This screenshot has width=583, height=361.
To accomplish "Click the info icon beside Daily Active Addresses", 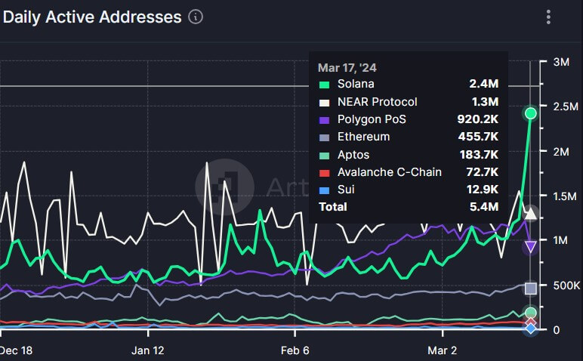I will coord(196,17).
